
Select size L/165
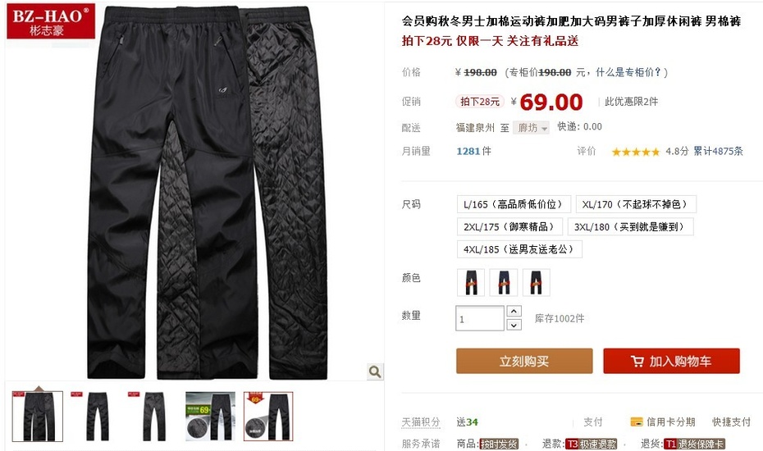click(514, 204)
